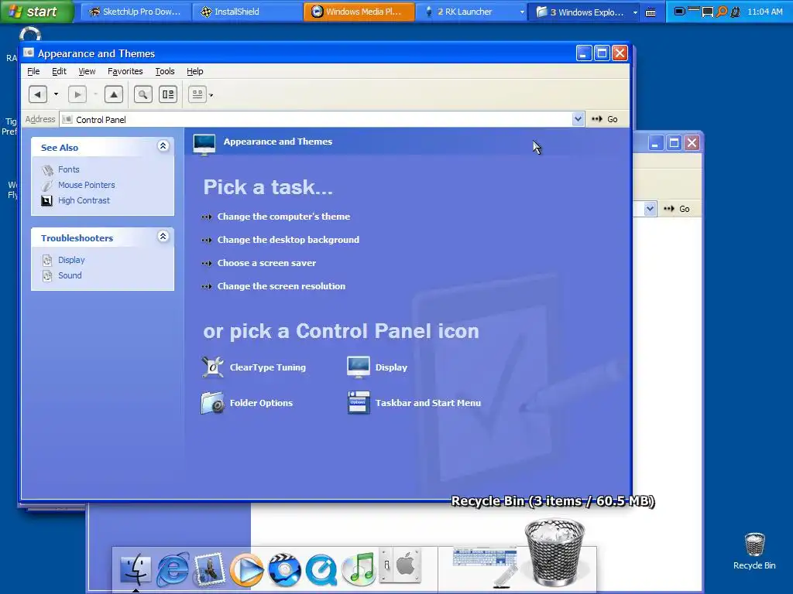The width and height of the screenshot is (793, 594).
Task: Click Change the computer's theme
Action: [283, 217]
